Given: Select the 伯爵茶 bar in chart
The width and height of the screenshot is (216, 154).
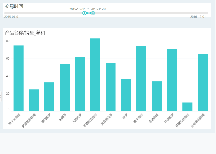Looking at the screenshot, I should click(x=65, y=87).
